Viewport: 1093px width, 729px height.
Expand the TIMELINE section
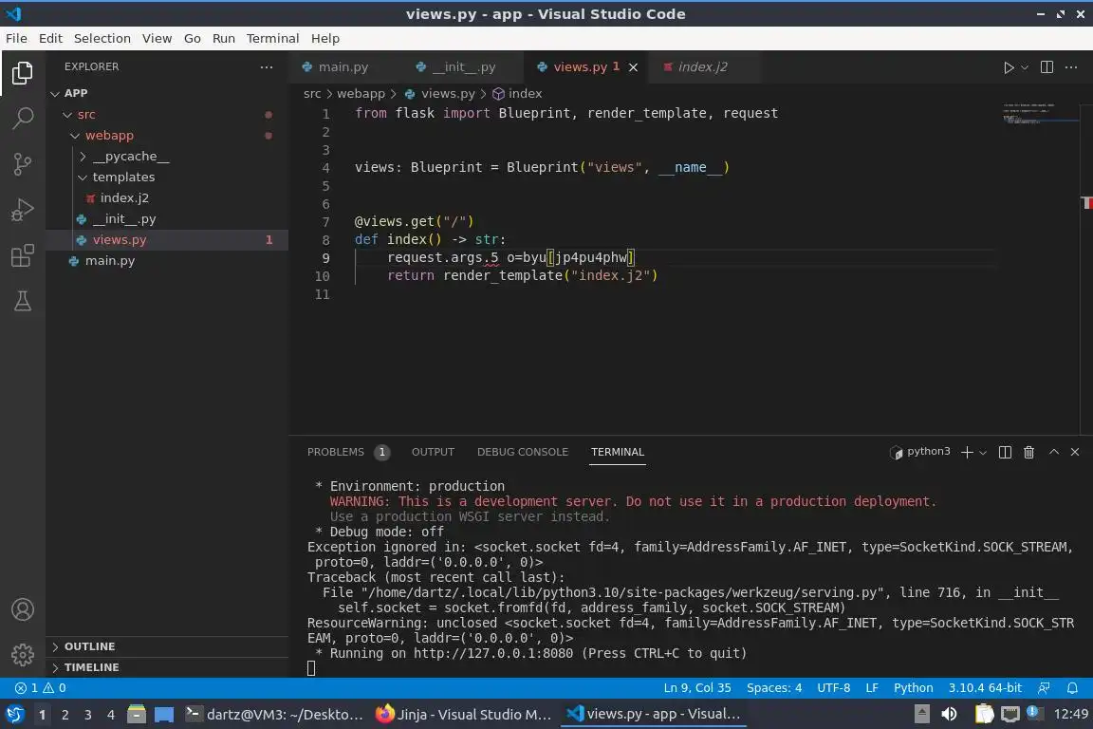point(167,667)
